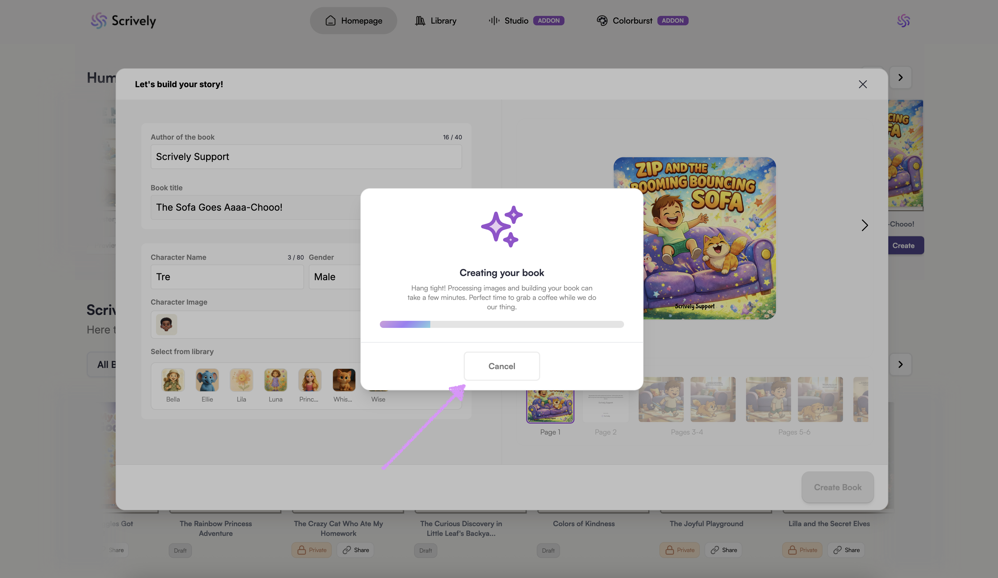The height and width of the screenshot is (578, 998).
Task: Close the story builder dialog
Action: click(x=863, y=84)
